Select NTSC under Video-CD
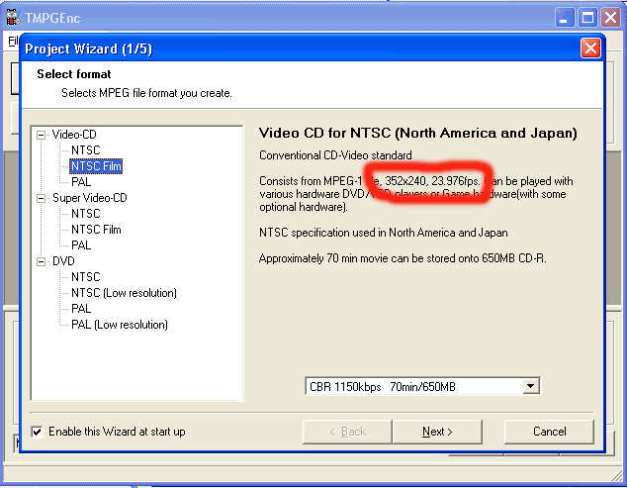 point(85,150)
